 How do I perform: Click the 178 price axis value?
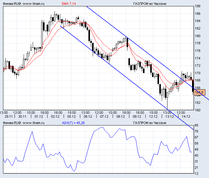[x=197, y=43]
